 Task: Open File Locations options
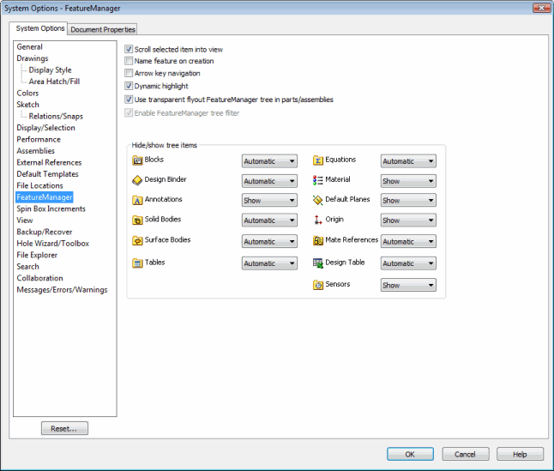40,185
